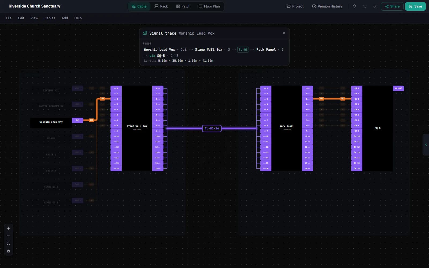Switch to the Cable tab
This screenshot has height=268, width=429.
click(x=139, y=6)
